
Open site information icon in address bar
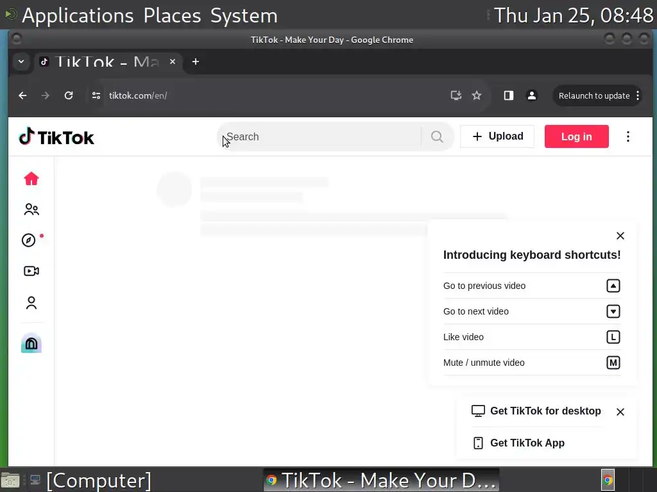click(x=96, y=96)
